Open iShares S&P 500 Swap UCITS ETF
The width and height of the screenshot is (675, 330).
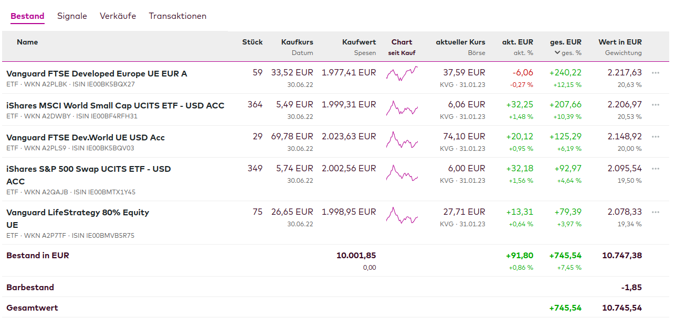(x=88, y=169)
